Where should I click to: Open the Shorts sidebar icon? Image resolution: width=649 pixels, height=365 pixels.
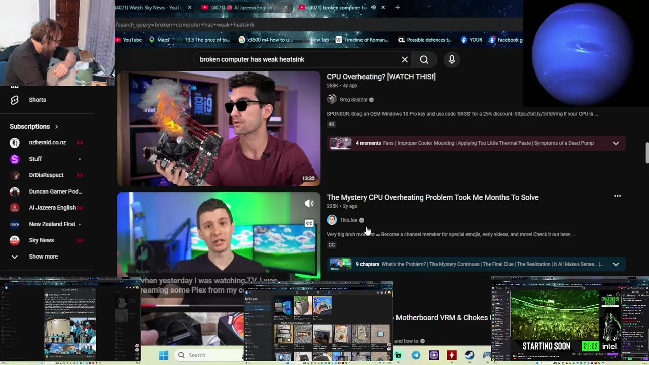pos(15,100)
